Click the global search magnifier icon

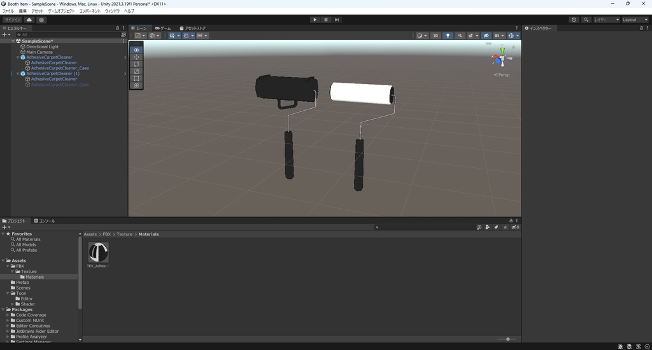coord(586,20)
